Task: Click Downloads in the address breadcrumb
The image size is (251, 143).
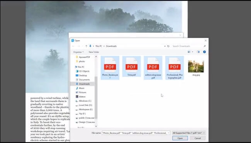Action: [111, 46]
